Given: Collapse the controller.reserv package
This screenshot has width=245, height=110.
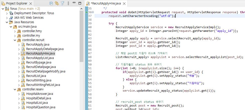Looking at the screenshot, I should (15, 90).
